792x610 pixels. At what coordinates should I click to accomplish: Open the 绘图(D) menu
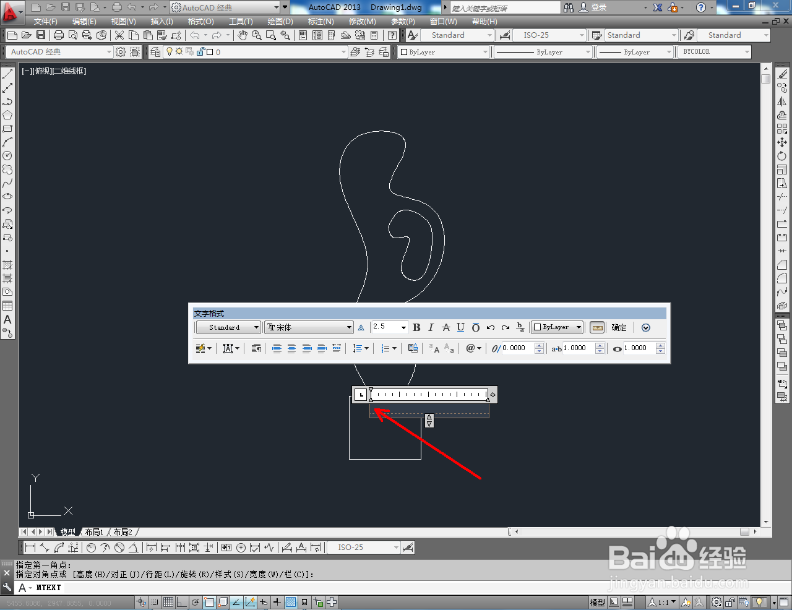pyautogui.click(x=280, y=21)
